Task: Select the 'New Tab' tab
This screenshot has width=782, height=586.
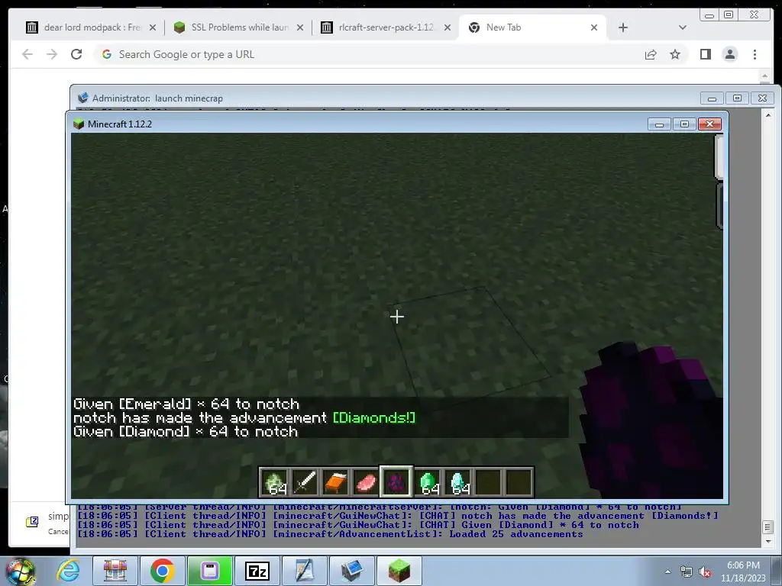Action: coord(528,27)
